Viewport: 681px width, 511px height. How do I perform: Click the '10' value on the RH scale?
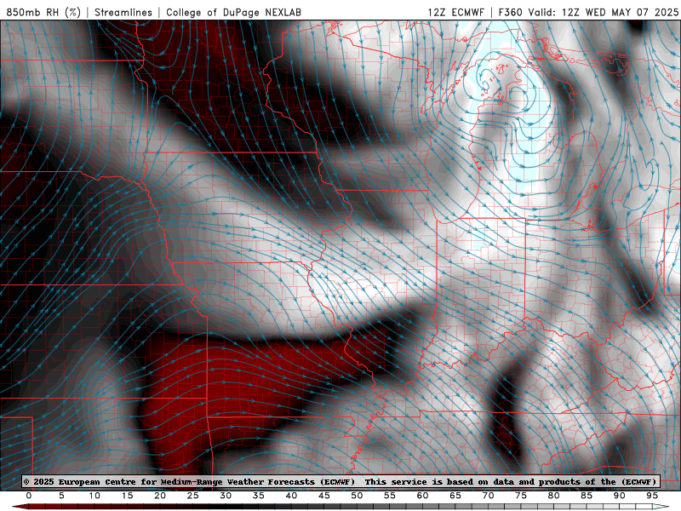(94, 496)
